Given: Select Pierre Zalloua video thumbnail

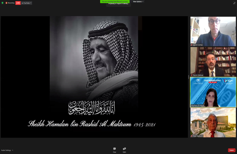Looking at the screenshot, I should tap(213, 61).
